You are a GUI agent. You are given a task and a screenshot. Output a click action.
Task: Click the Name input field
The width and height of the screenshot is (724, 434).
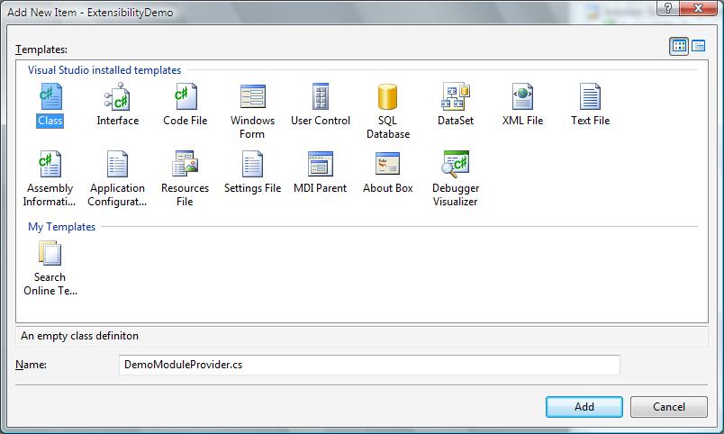369,365
